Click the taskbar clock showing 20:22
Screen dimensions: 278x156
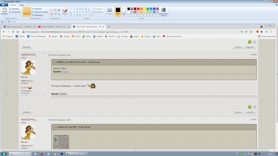tap(270, 154)
